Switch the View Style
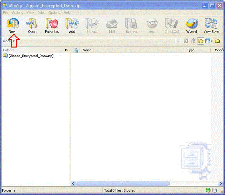 coord(211,26)
